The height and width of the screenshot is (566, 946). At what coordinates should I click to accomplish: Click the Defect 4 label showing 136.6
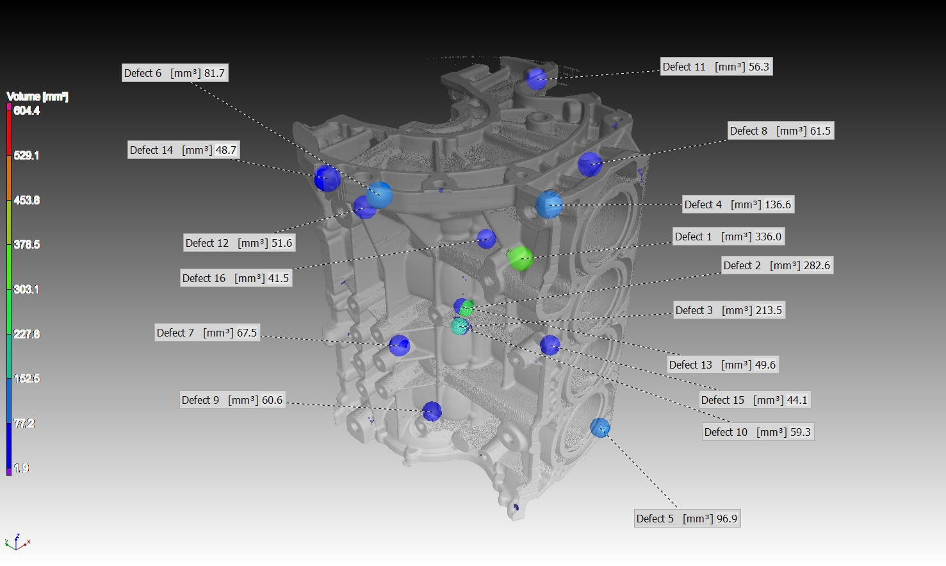point(738,204)
